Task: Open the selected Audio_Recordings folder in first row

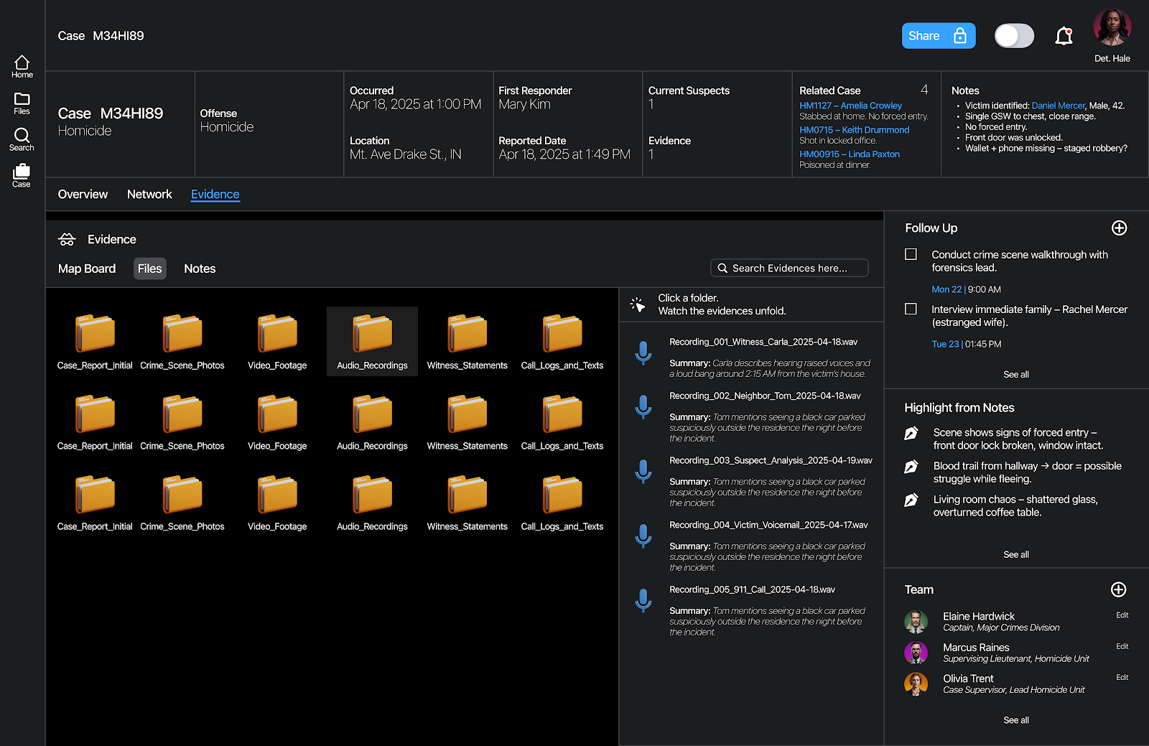Action: (372, 341)
